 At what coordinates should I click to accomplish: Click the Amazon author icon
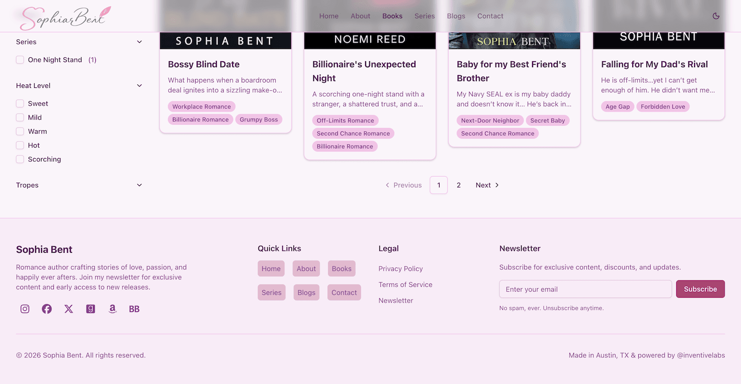coord(112,308)
